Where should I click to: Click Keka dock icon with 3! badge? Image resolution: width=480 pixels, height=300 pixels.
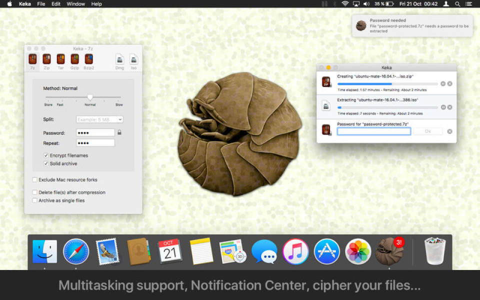(x=389, y=251)
